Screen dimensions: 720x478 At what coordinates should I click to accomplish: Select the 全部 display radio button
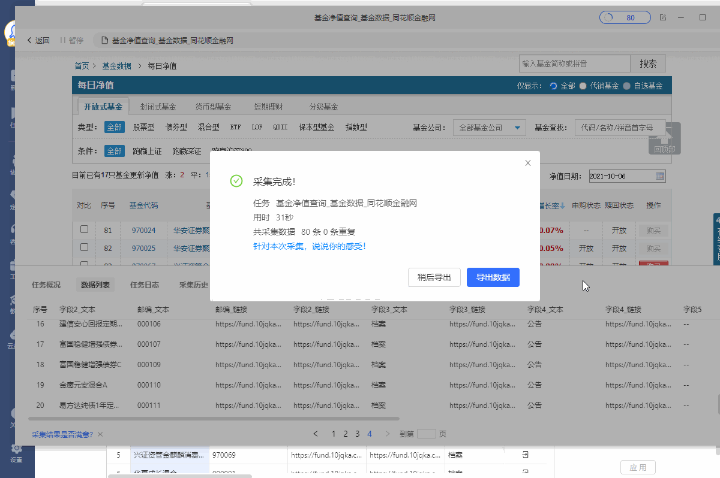coord(553,86)
